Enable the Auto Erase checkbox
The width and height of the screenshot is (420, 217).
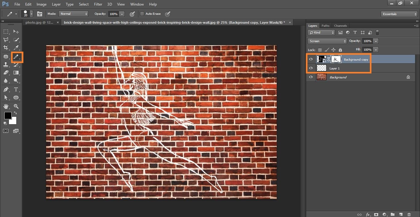[142, 14]
